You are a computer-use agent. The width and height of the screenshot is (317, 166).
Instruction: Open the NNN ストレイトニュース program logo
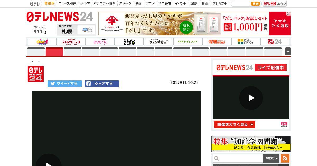pos(71,42)
